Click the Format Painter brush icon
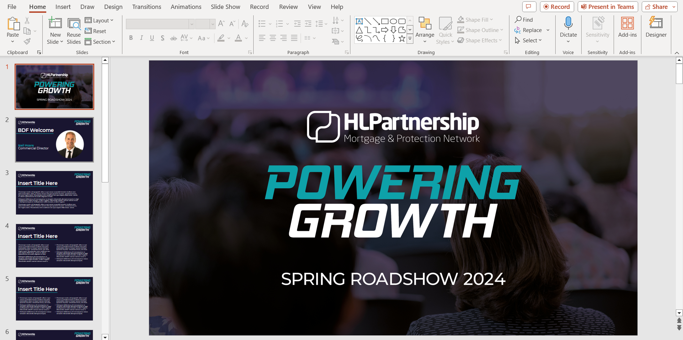 click(27, 42)
